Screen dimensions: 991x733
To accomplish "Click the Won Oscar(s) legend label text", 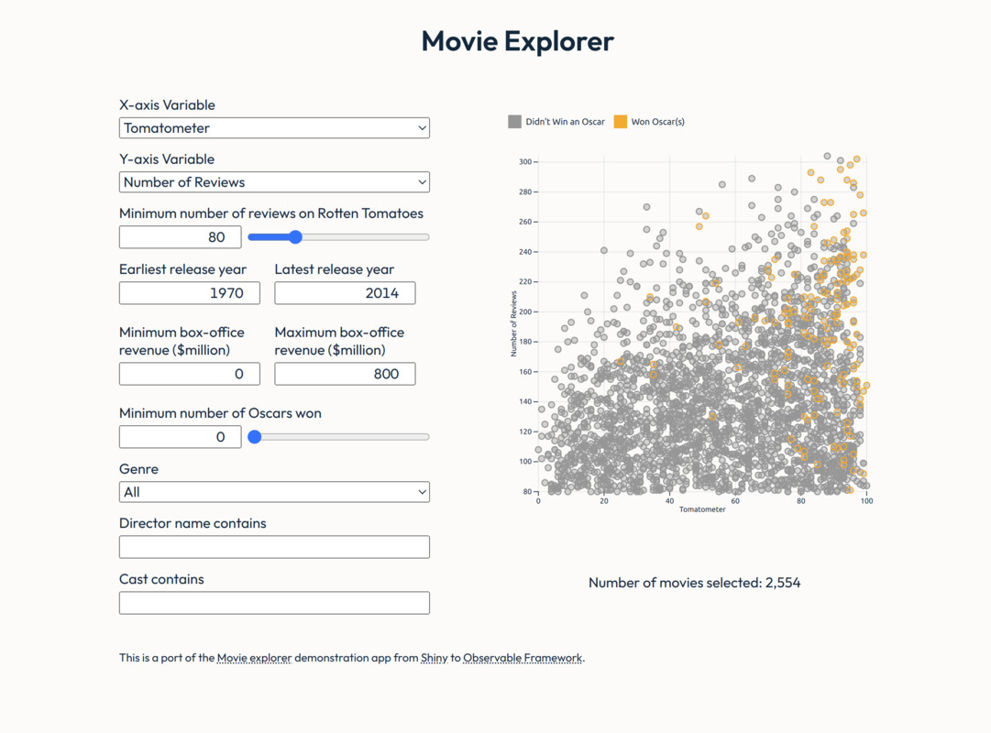I will (x=658, y=121).
